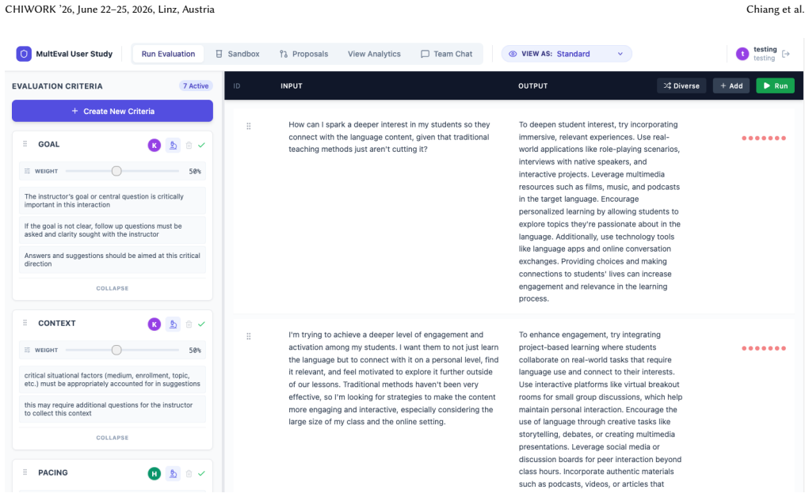Image resolution: width=809 pixels, height=497 pixels.
Task: Click the logout icon beside testing user
Action: (786, 54)
